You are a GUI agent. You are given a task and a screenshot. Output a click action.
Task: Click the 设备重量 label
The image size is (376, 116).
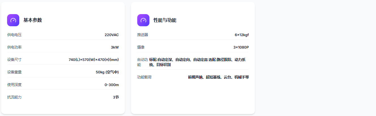(x=14, y=72)
